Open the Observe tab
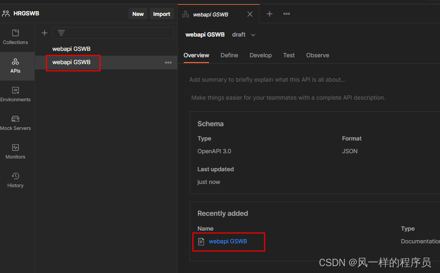Screen dimensions: 440x273 coord(317,55)
